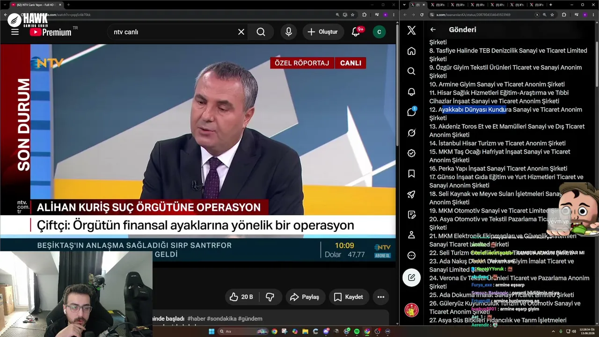
Task: Click the NTV live video player
Action: coord(197,154)
